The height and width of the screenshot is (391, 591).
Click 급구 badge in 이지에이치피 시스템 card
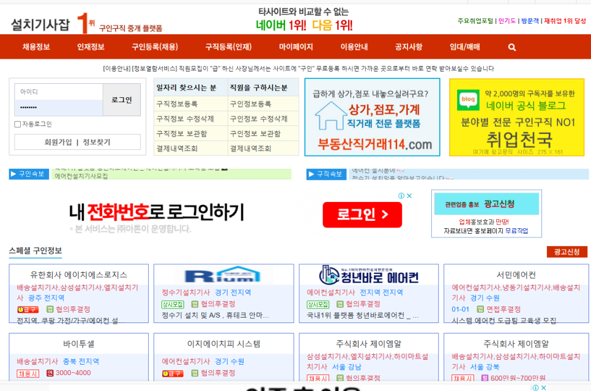(173, 373)
